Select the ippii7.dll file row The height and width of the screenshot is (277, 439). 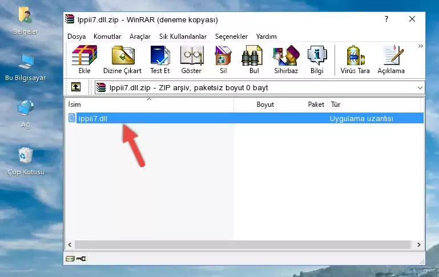245,118
